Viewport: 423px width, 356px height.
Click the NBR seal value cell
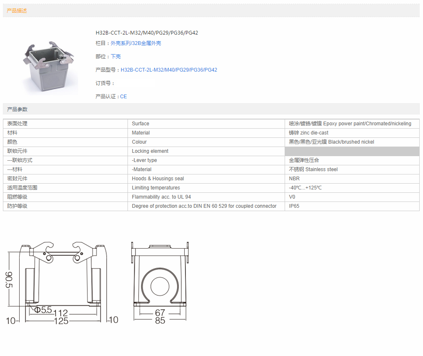pyautogui.click(x=294, y=179)
